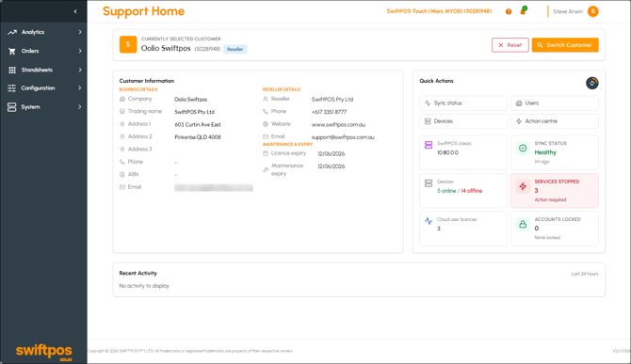Click the SwiftPOS Touch (Marc MYOB) site label
The height and width of the screenshot is (364, 631).
coord(439,11)
